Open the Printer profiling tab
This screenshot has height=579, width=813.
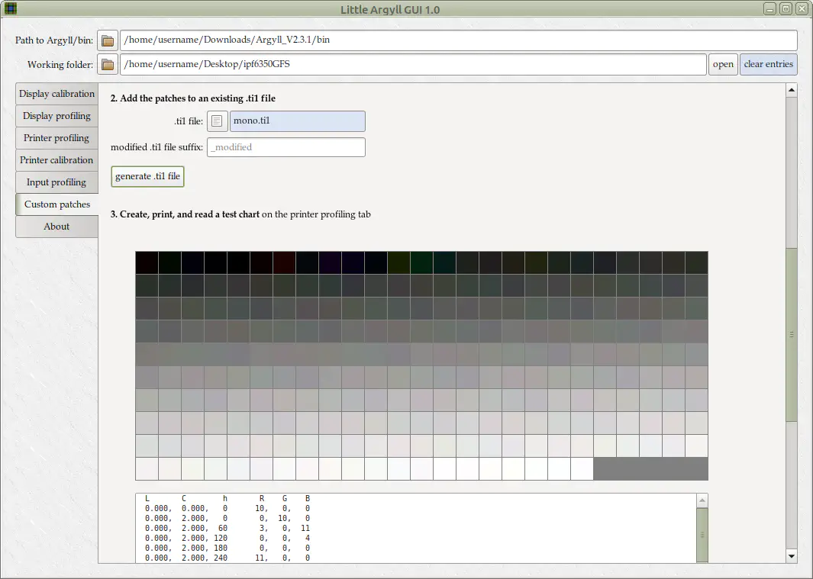click(x=57, y=138)
